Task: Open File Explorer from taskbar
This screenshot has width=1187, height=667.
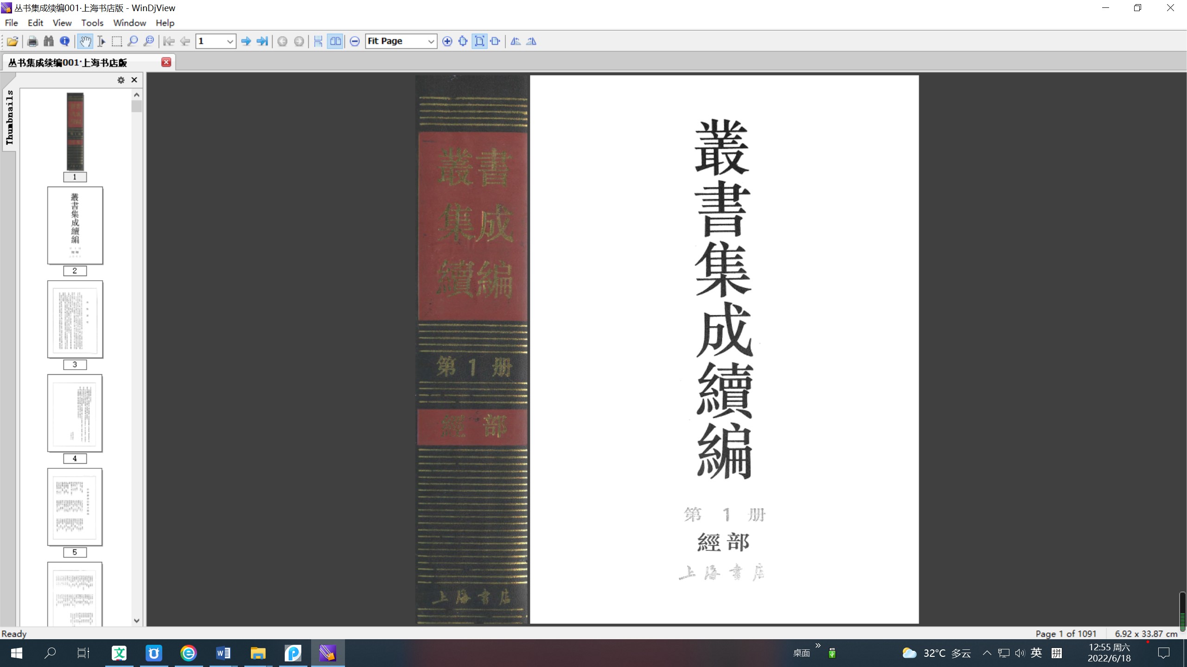Action: tap(258, 653)
